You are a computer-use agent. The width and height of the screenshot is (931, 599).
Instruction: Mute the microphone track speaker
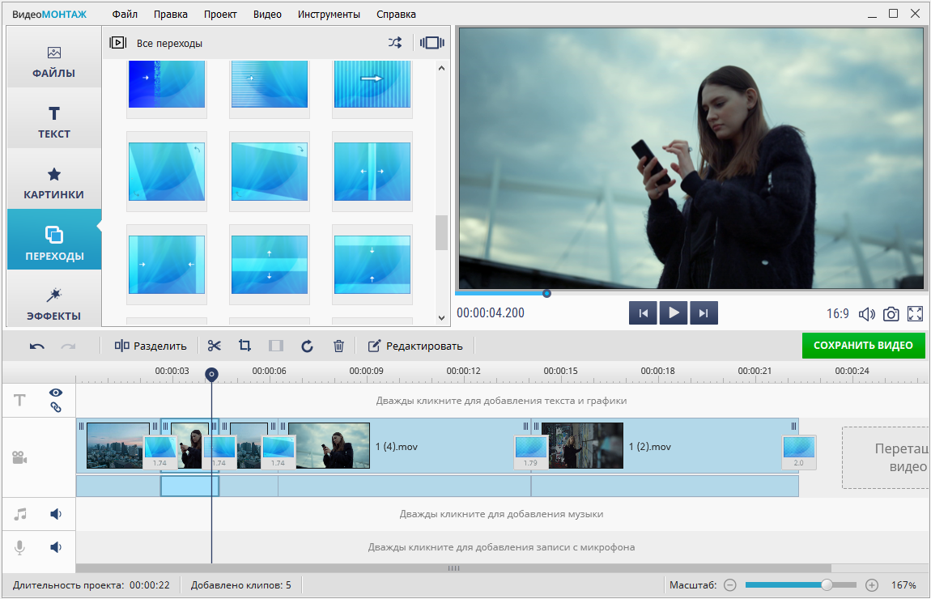pyautogui.click(x=56, y=547)
